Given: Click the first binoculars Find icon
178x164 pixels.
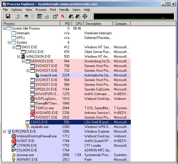Looking at the screenshot, I should pos(71,16).
